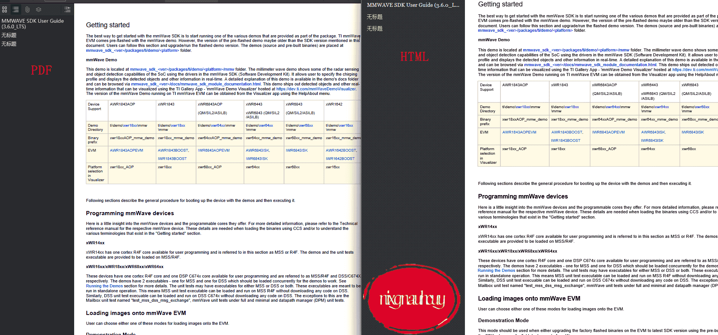Image resolution: width=718 pixels, height=335 pixels.
Task: Open IWR1642BOOST link in PDF table
Action: pyautogui.click(x=340, y=159)
